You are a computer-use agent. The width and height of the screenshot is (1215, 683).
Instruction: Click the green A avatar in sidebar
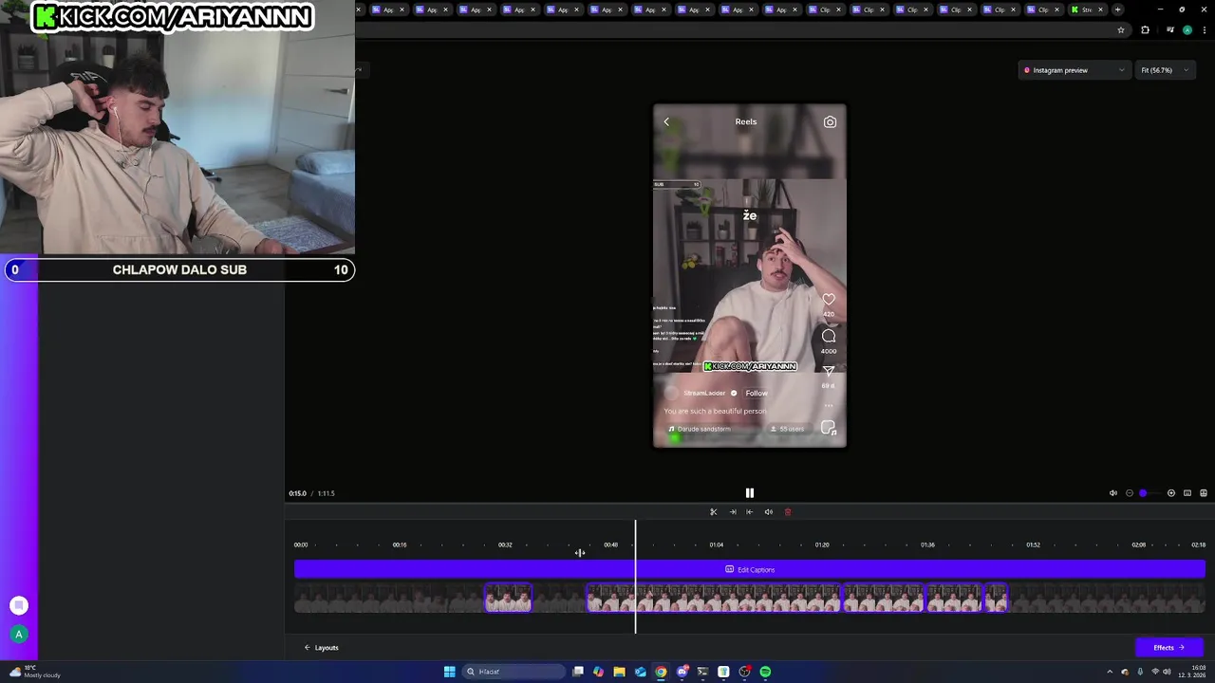[18, 635]
